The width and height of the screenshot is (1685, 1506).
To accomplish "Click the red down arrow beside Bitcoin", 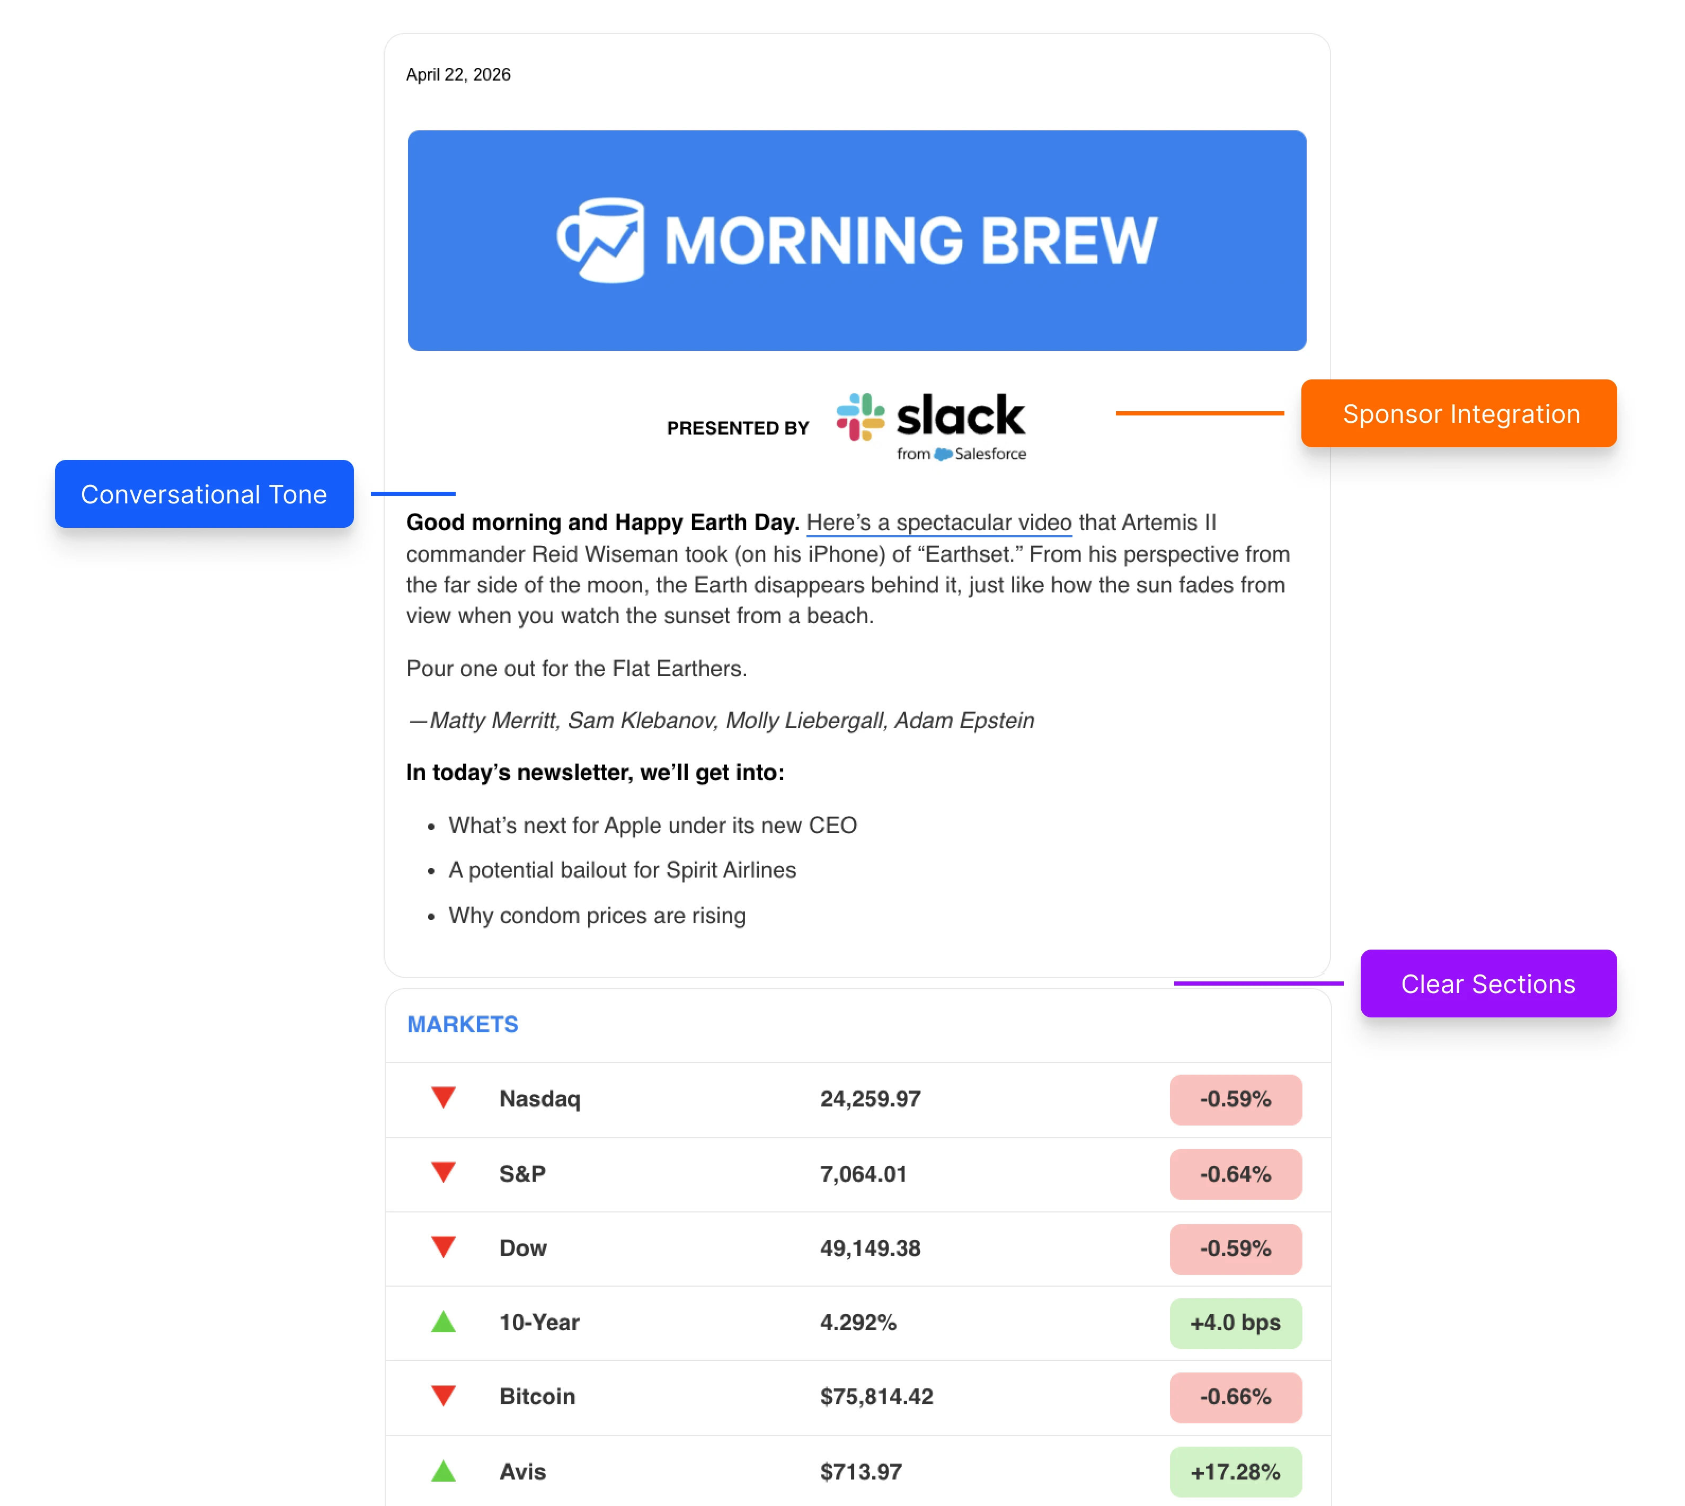I will tap(444, 1396).
